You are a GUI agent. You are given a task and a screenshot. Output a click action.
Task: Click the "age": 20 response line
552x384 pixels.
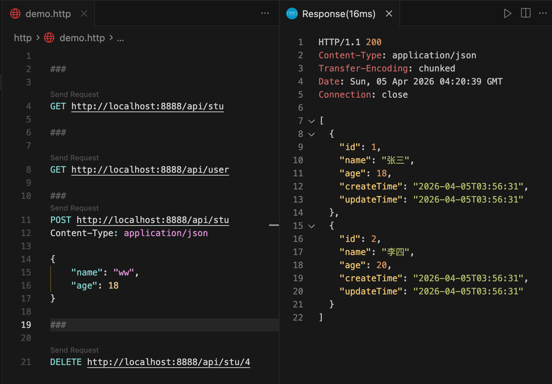(x=365, y=265)
